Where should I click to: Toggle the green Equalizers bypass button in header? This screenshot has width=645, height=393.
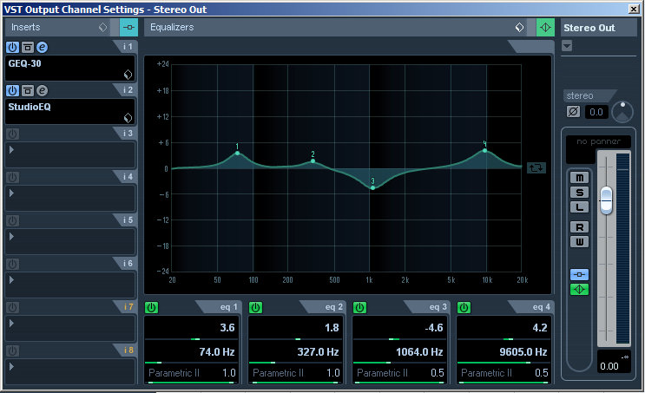click(x=545, y=28)
